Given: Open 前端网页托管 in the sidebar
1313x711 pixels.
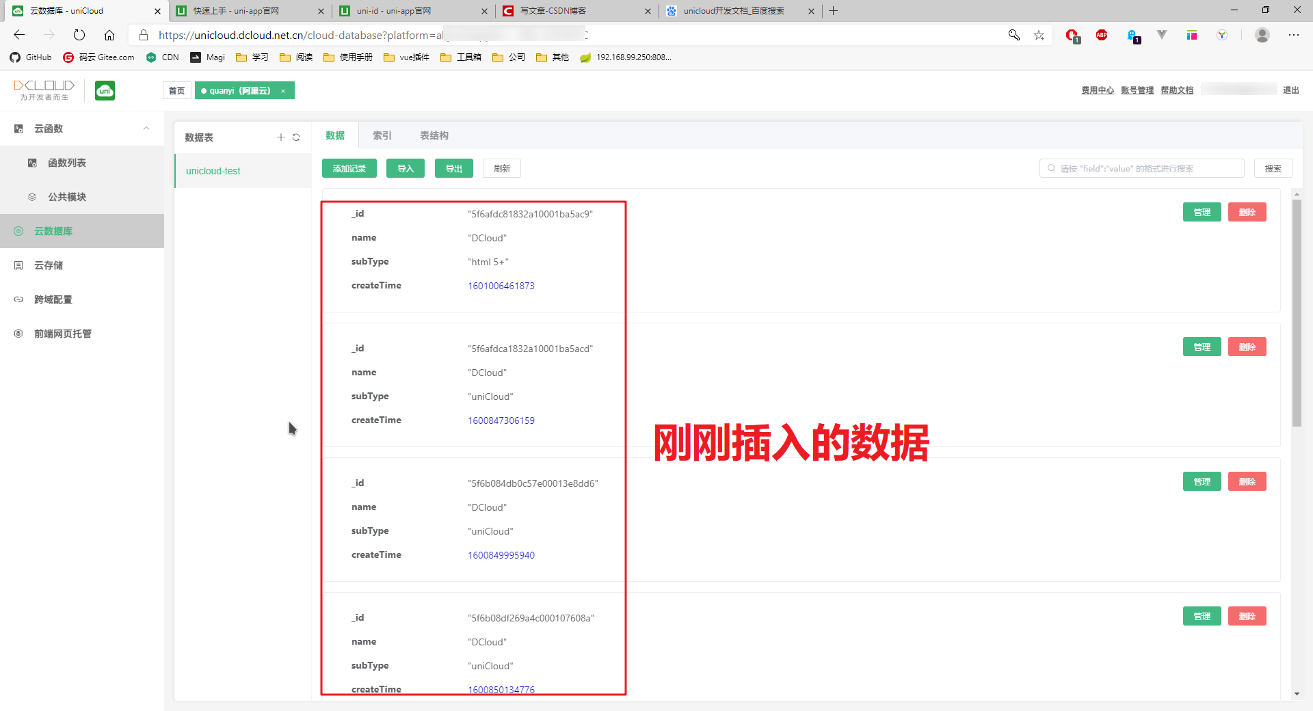Looking at the screenshot, I should tap(82, 334).
